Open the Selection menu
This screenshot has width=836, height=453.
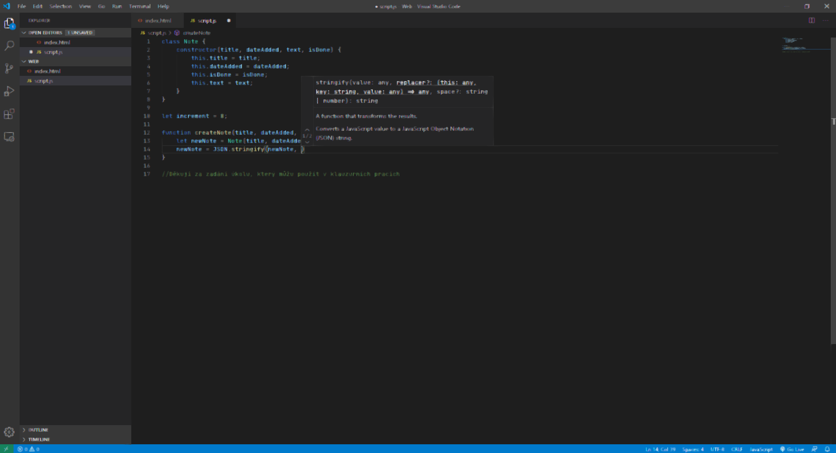[x=61, y=6]
